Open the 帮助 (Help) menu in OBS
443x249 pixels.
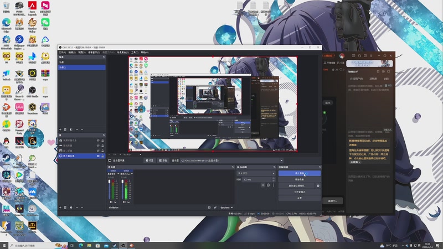(145, 53)
